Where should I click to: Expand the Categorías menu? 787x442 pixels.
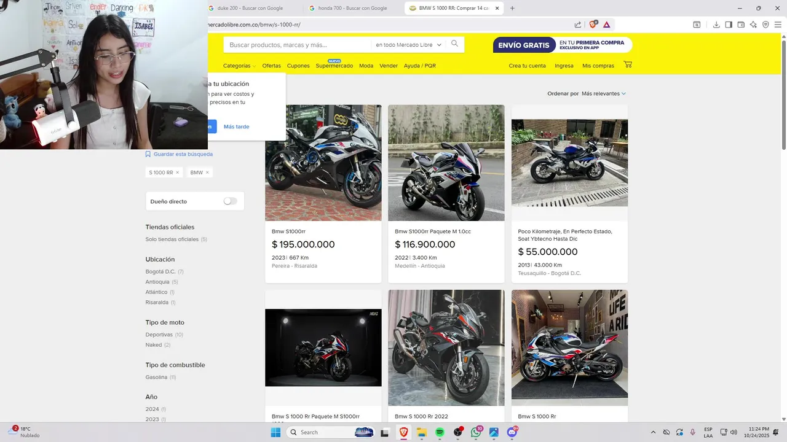[x=239, y=66]
